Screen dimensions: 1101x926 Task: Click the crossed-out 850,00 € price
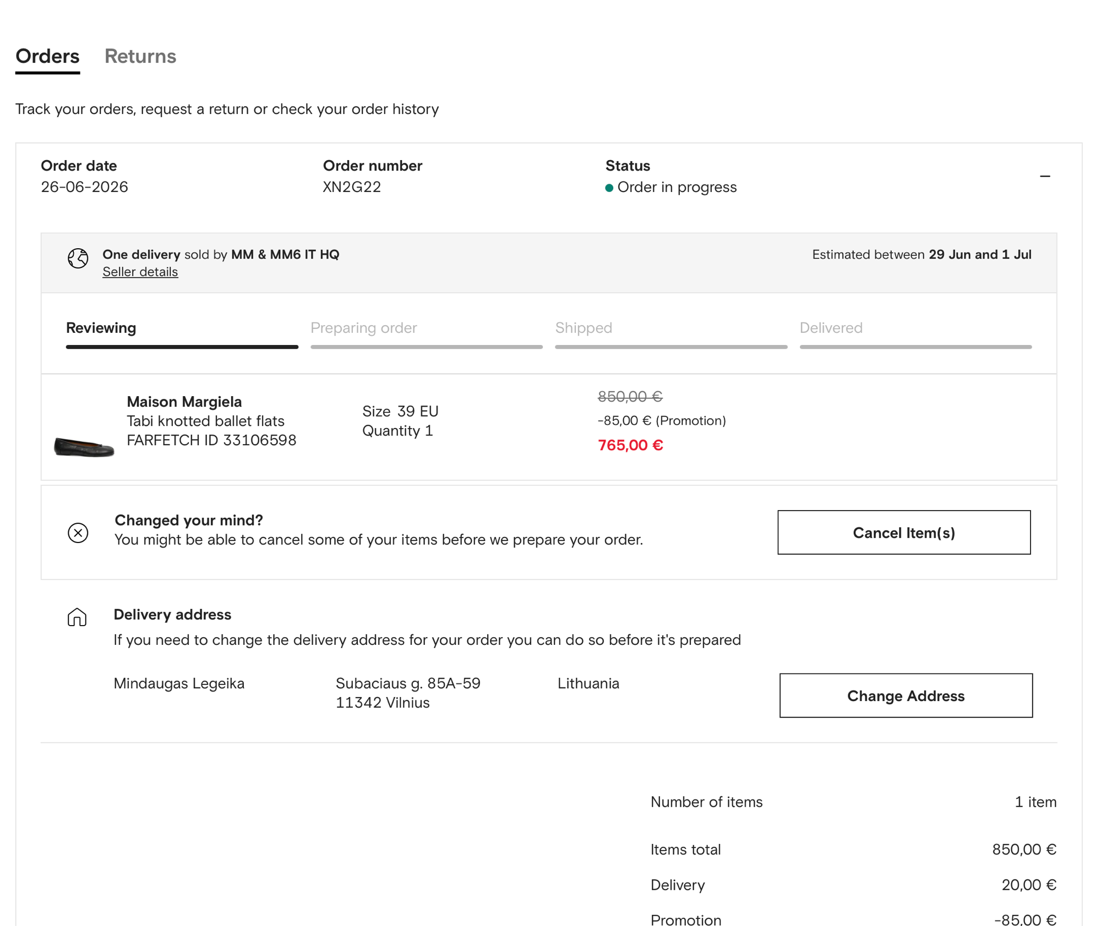tap(630, 396)
